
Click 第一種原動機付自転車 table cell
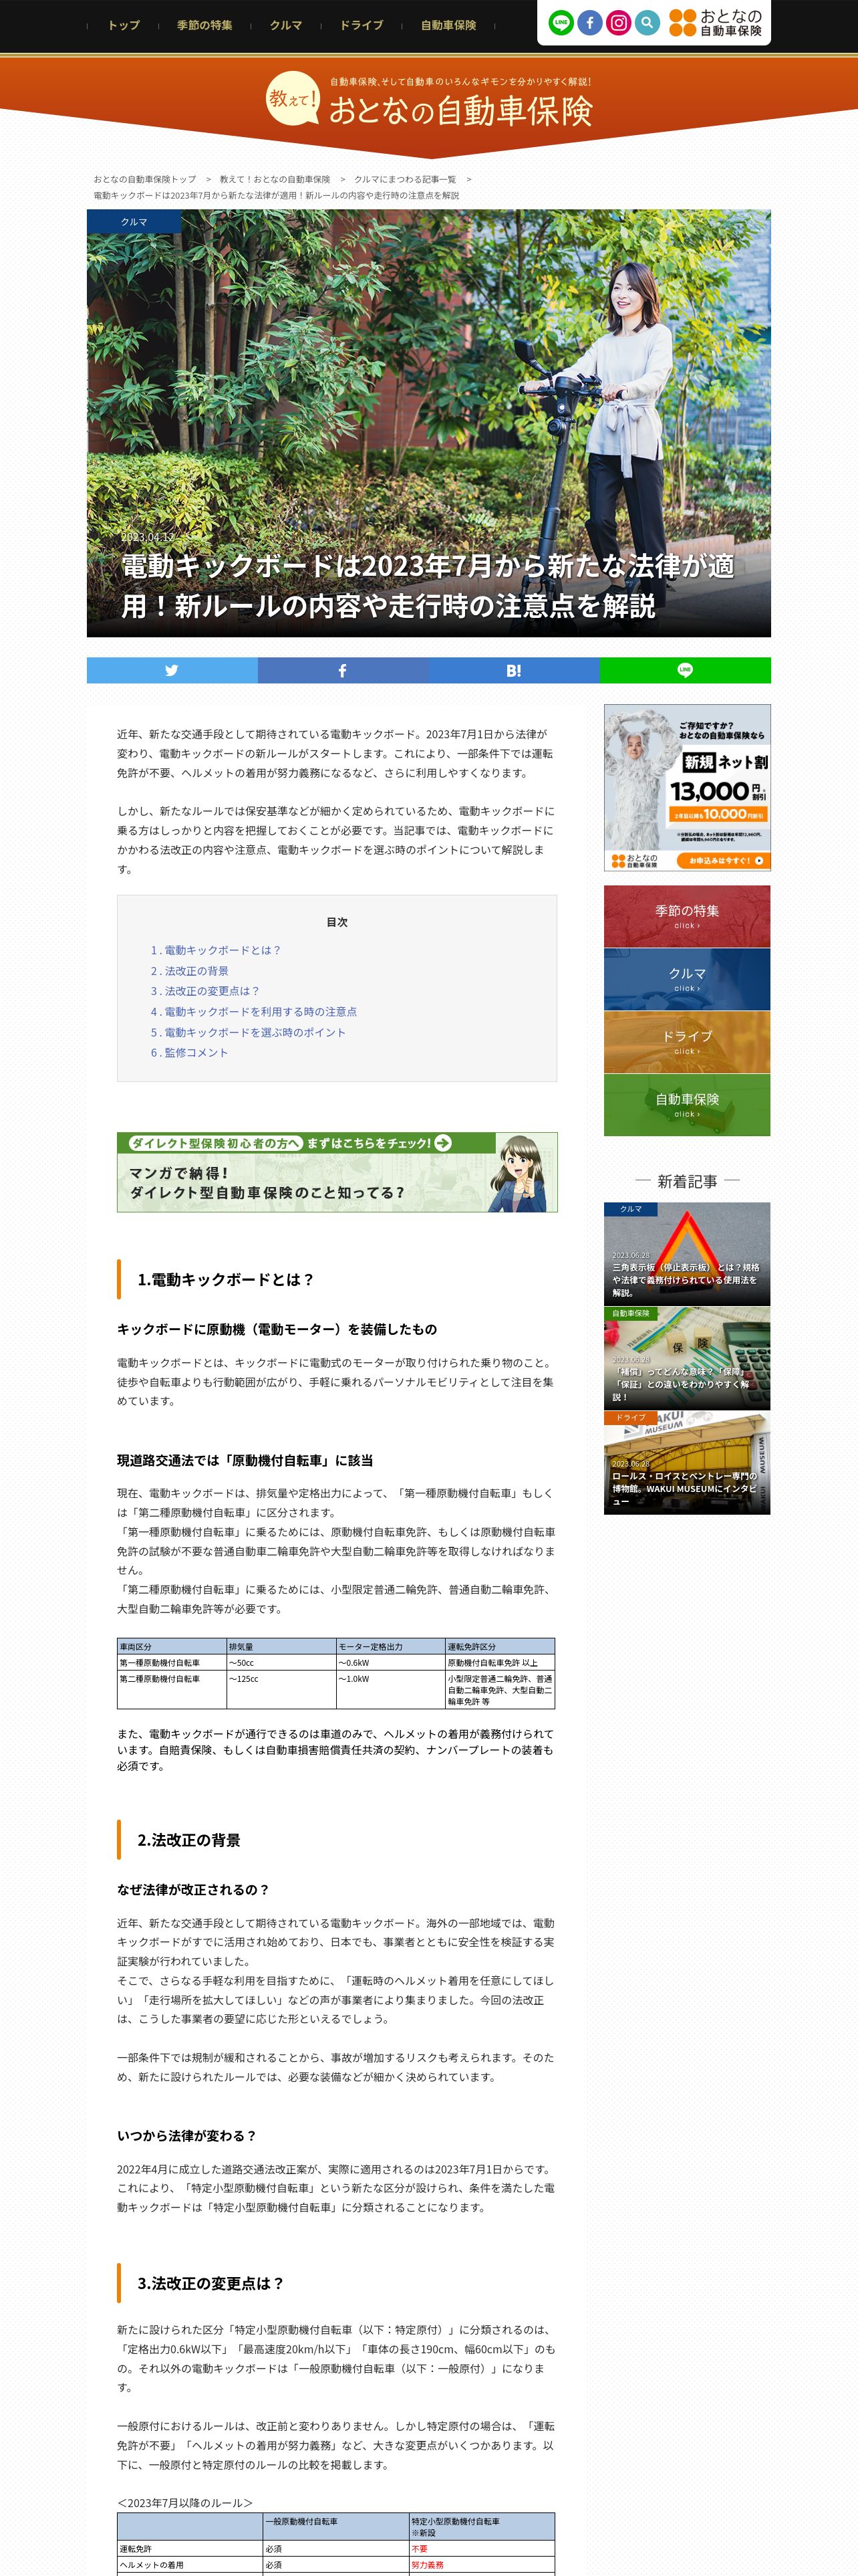pos(172,1663)
